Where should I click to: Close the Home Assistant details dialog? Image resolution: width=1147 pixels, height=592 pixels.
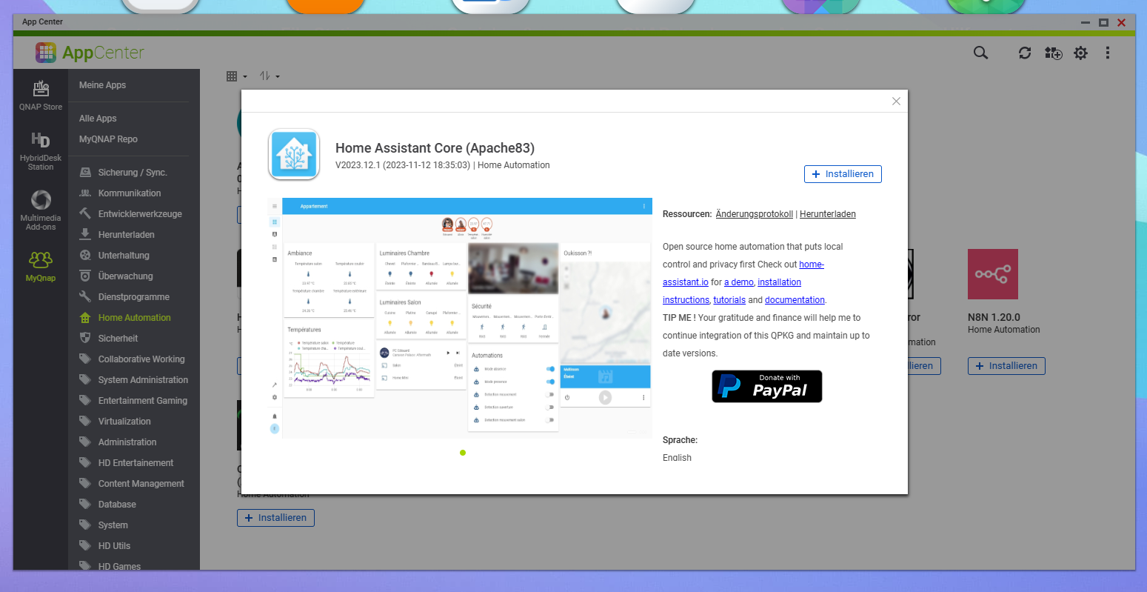(x=896, y=102)
